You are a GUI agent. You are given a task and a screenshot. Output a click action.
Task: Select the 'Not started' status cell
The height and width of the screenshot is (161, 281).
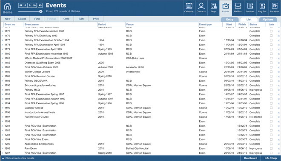click(255, 117)
